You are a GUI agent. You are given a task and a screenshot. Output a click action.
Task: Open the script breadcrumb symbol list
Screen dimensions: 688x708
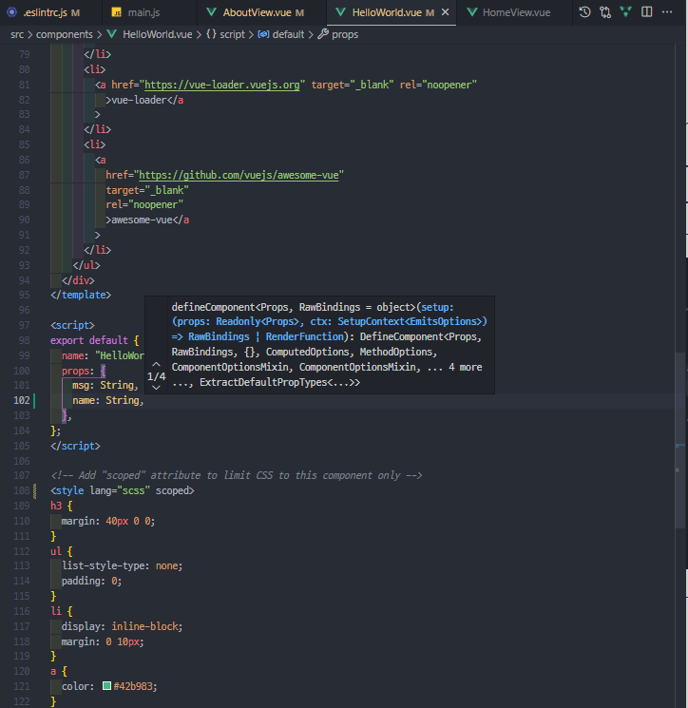pyautogui.click(x=232, y=34)
